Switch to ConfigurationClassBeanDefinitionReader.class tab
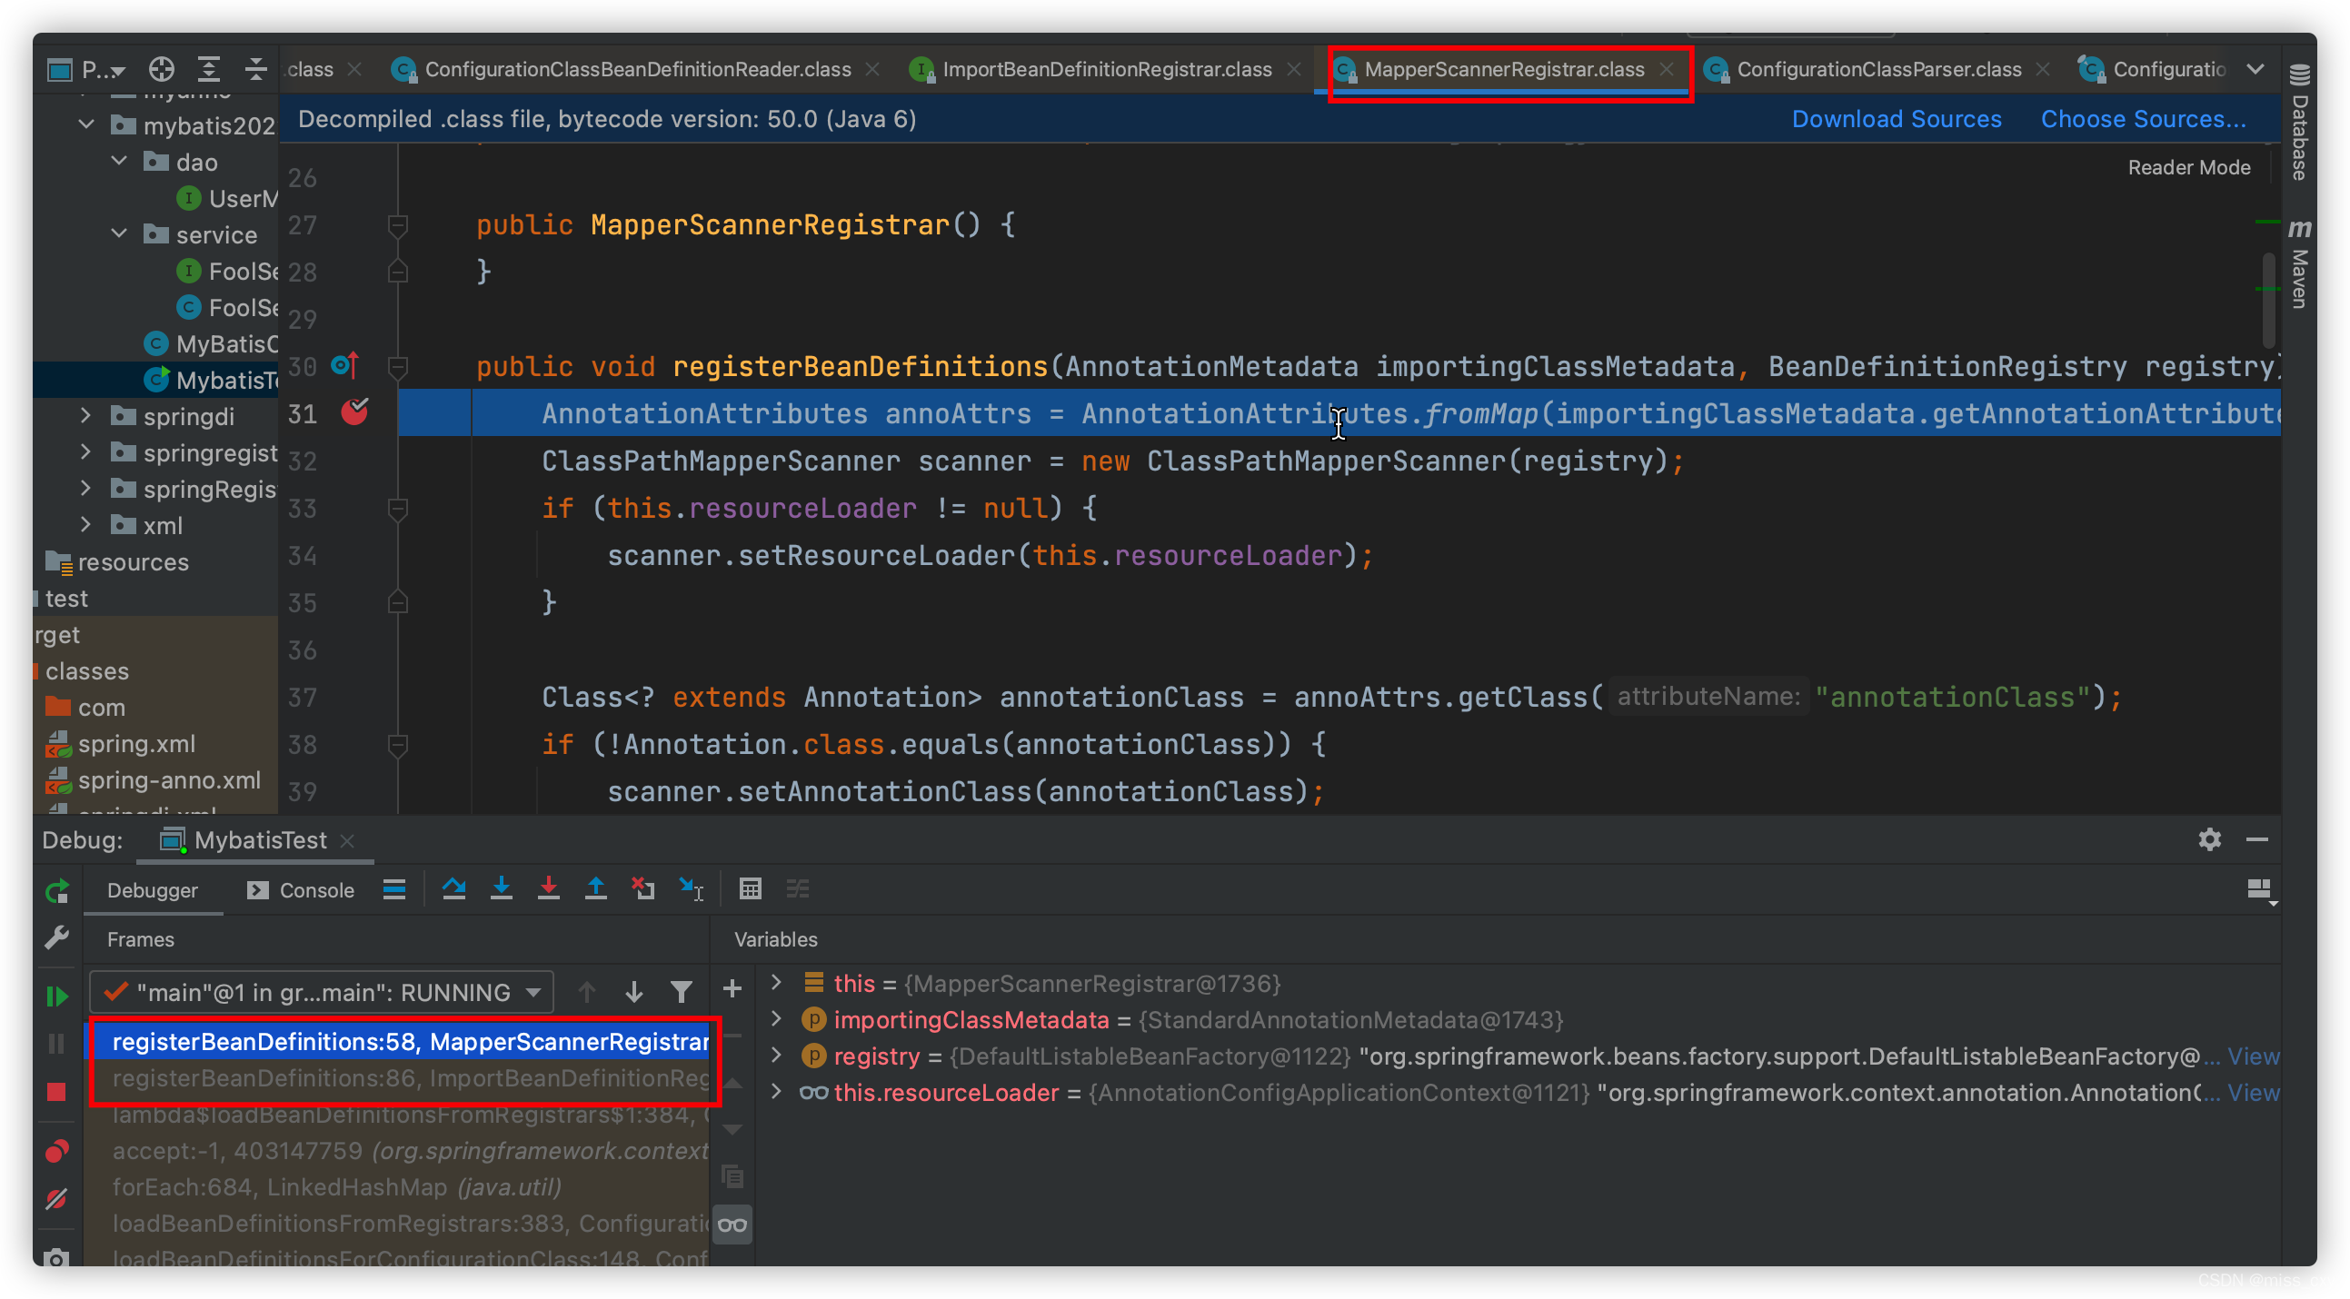2350x1299 pixels. pyautogui.click(x=636, y=69)
